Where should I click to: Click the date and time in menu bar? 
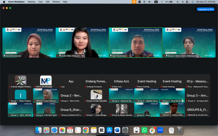206,2
